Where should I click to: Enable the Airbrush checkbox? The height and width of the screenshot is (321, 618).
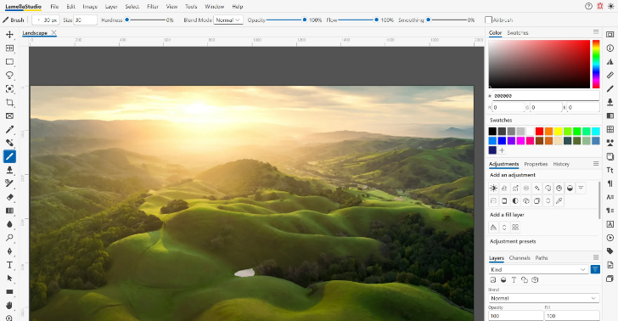point(488,20)
